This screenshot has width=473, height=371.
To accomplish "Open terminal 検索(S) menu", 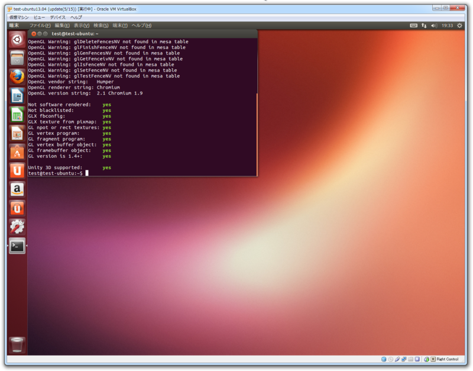I will click(101, 25).
